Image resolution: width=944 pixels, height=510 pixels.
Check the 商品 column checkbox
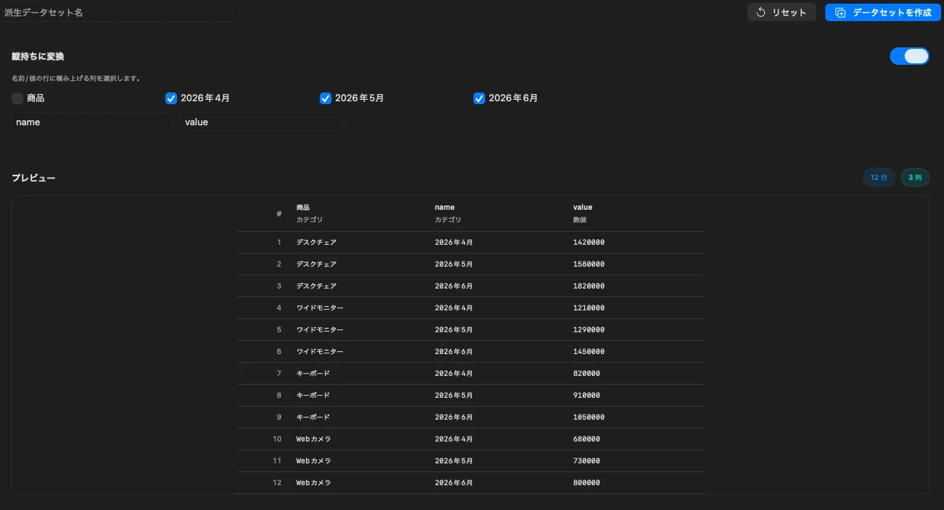click(x=17, y=98)
